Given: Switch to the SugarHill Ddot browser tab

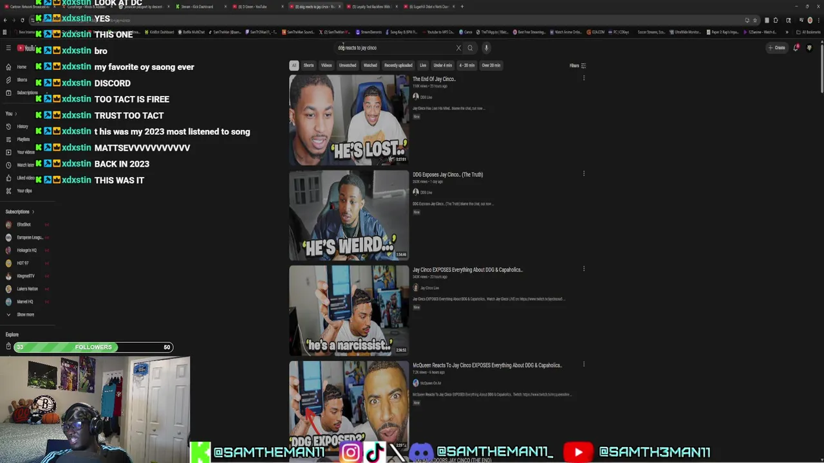Looking at the screenshot, I should point(428,6).
